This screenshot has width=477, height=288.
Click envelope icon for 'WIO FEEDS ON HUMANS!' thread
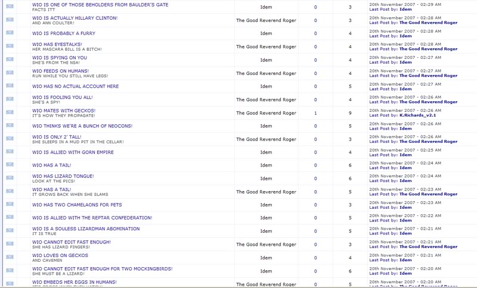pos(10,73)
